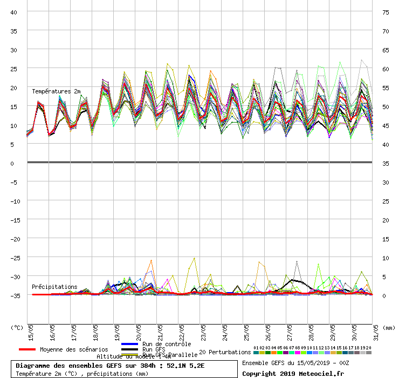The image size is (399, 378).
Task: Click the 28/05 date axis label
Action: coord(311,333)
